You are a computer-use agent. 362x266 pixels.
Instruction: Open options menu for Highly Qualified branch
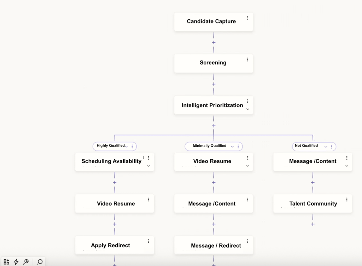[132, 146]
